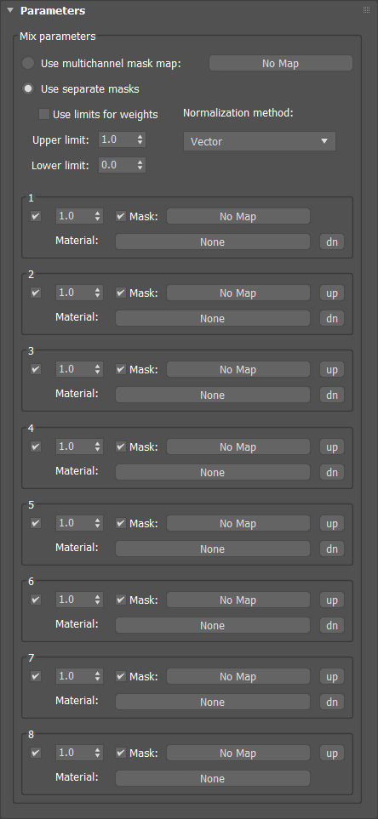Click Upper limit spinner arrows
The image size is (378, 819).
pos(140,139)
